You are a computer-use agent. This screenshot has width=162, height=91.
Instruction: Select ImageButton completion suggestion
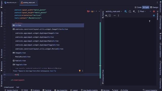(x=48, y=53)
